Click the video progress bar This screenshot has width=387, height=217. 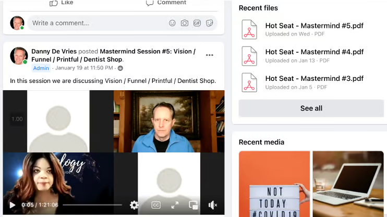pyautogui.click(x=92, y=205)
